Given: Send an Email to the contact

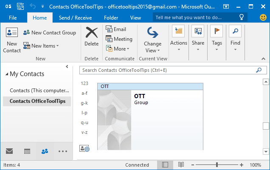Looking at the screenshot, I should click(116, 29).
